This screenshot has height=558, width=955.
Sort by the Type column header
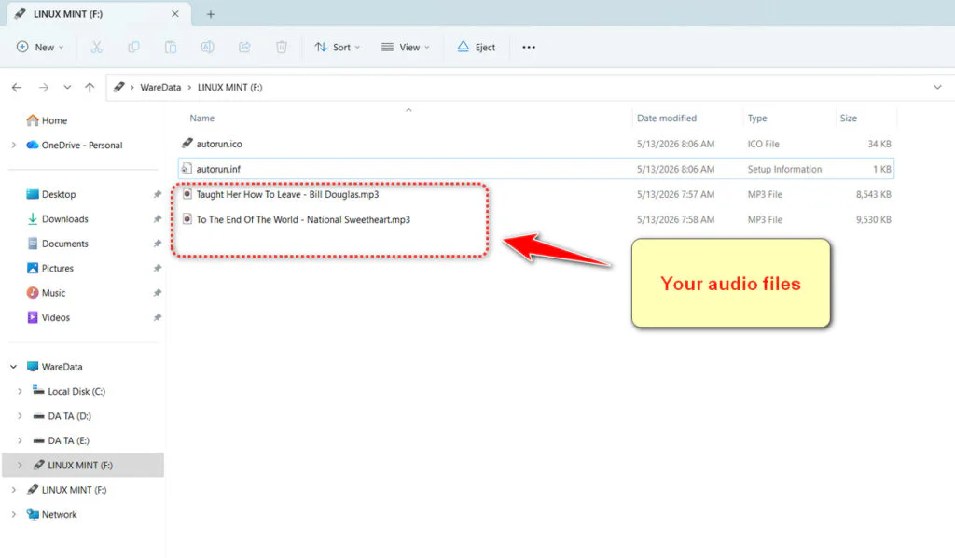pos(757,119)
